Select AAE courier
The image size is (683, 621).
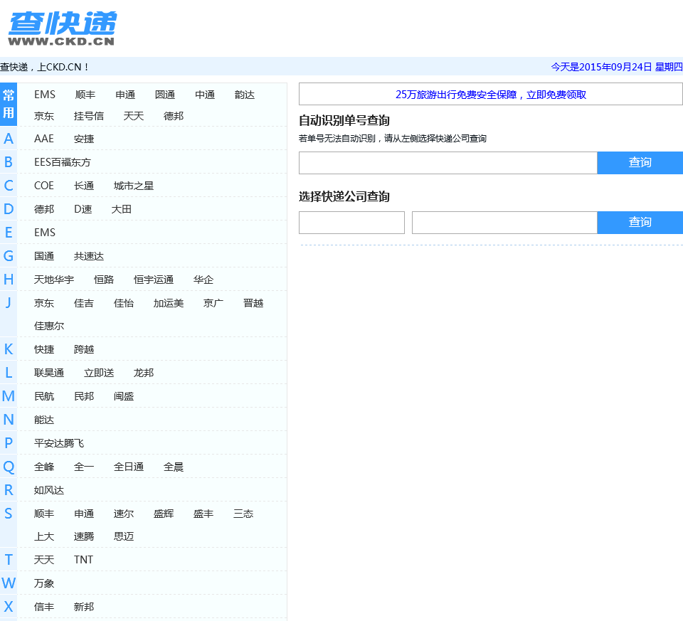tap(43, 139)
